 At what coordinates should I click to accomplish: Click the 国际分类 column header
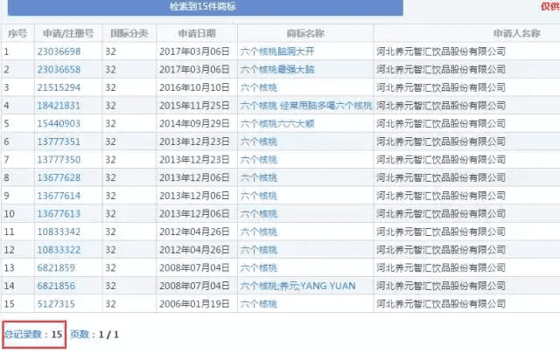(x=129, y=33)
